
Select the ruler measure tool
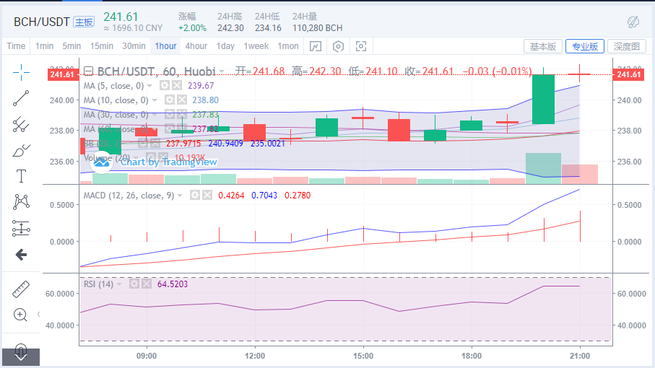(21, 289)
